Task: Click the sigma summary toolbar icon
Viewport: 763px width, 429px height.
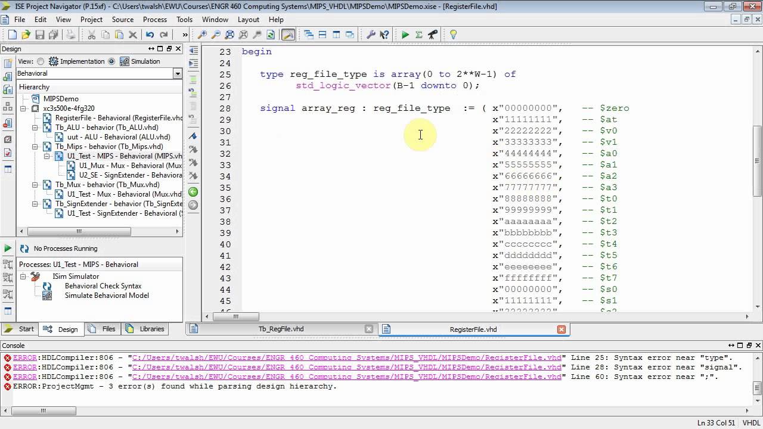Action: pyautogui.click(x=419, y=35)
